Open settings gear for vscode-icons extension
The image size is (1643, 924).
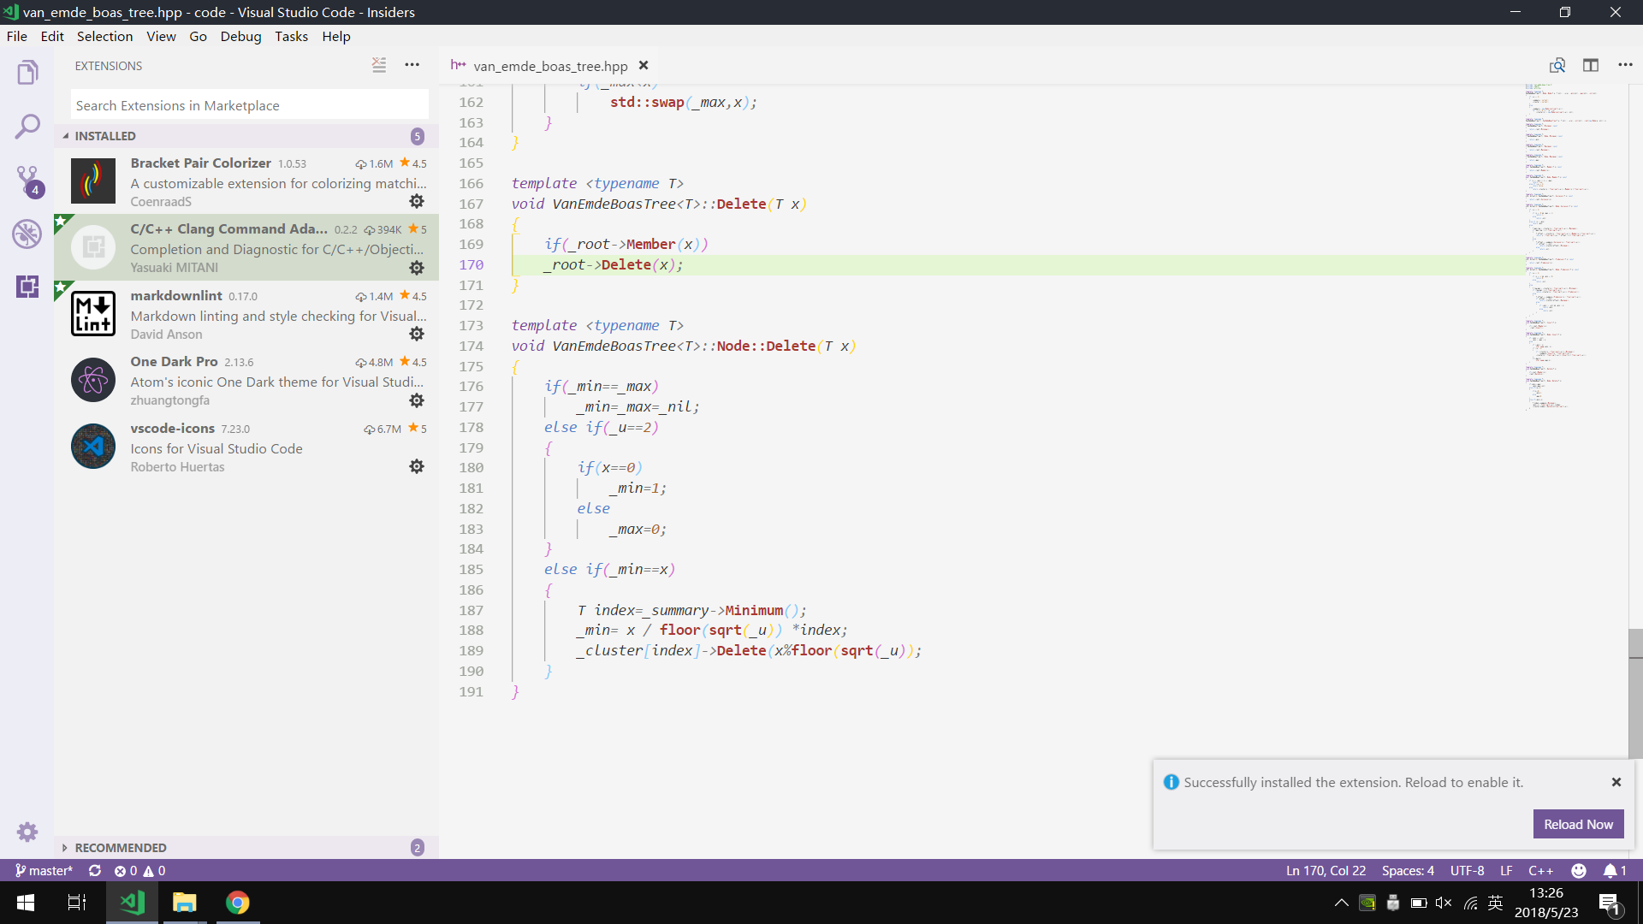417,466
